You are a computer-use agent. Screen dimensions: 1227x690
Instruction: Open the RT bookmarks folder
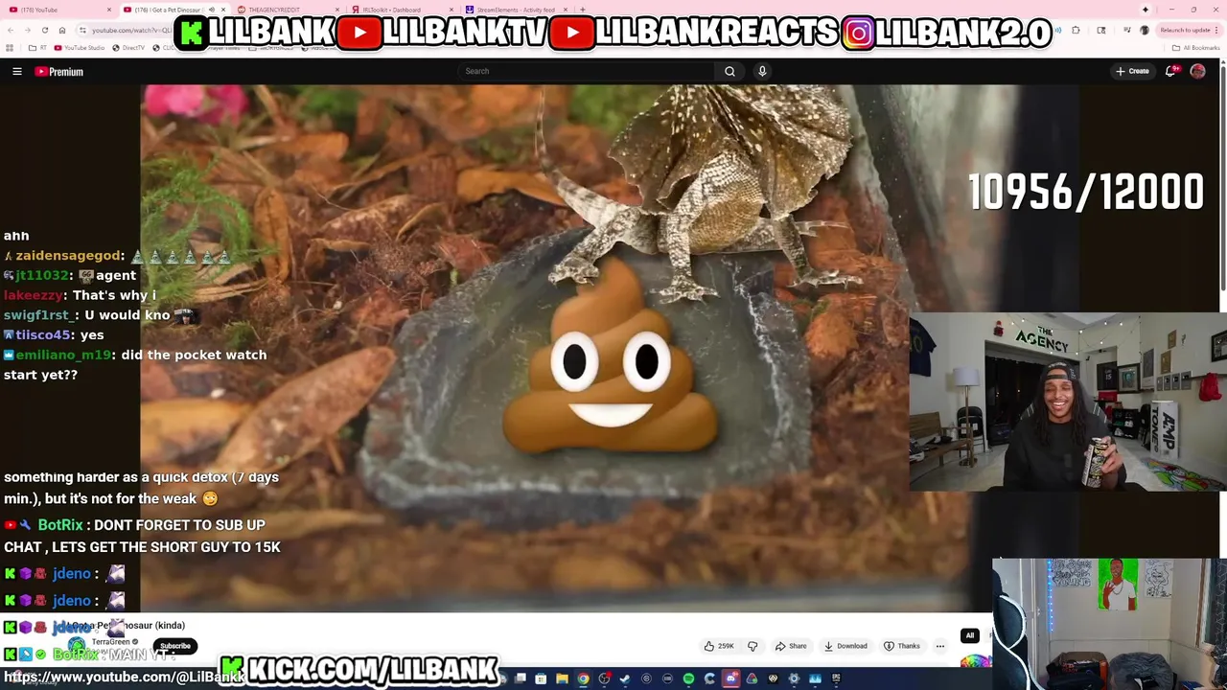pos(38,47)
